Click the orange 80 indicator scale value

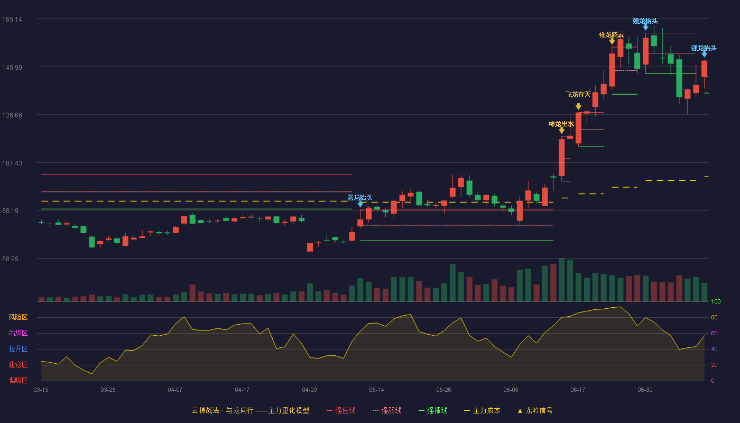714,318
